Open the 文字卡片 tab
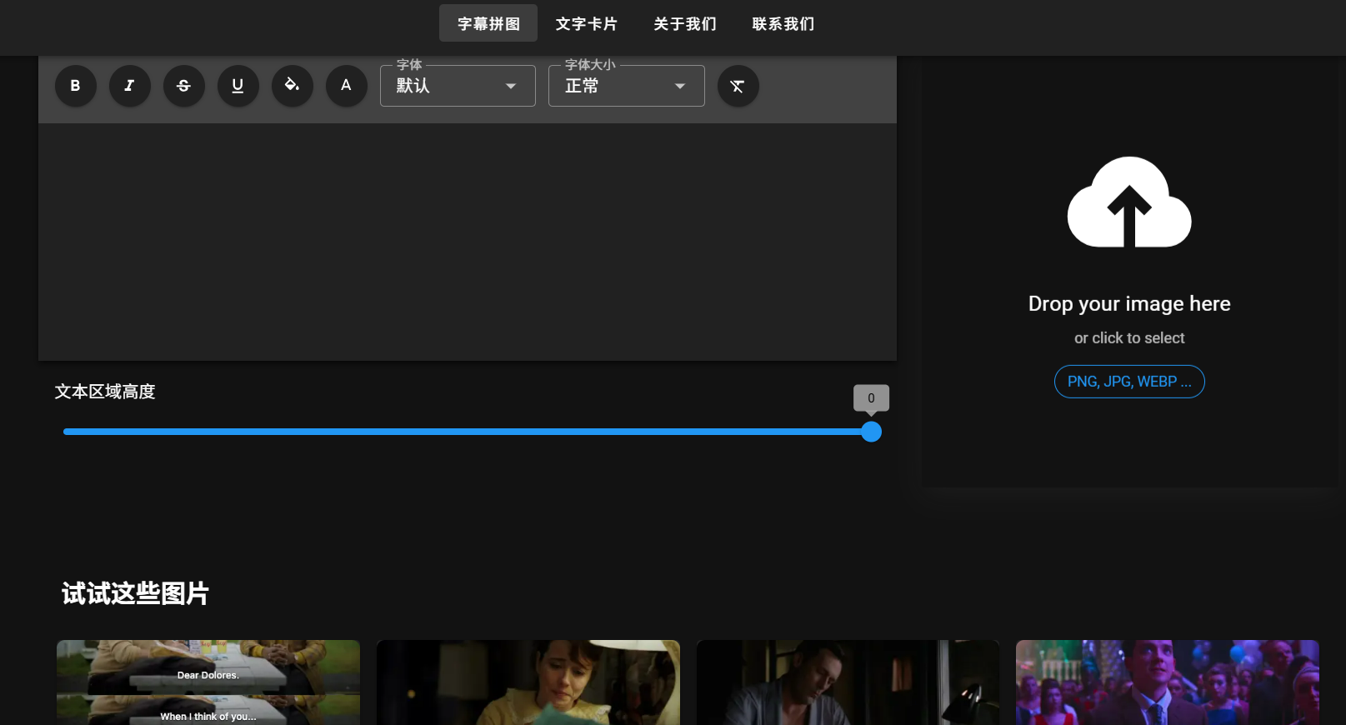This screenshot has width=1346, height=725. (x=587, y=23)
